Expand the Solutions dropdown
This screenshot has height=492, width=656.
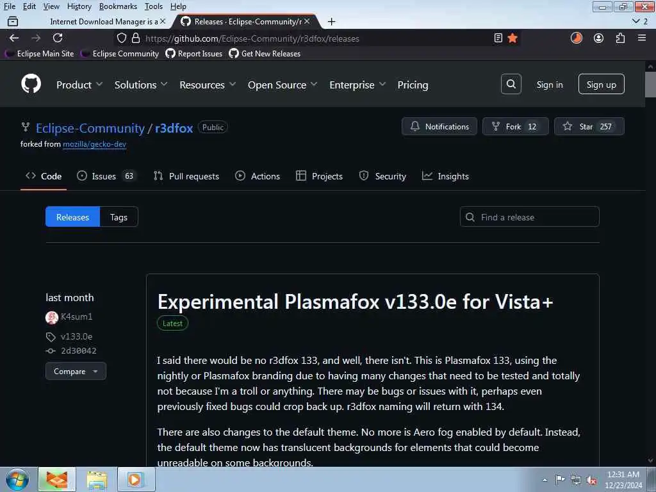click(141, 85)
